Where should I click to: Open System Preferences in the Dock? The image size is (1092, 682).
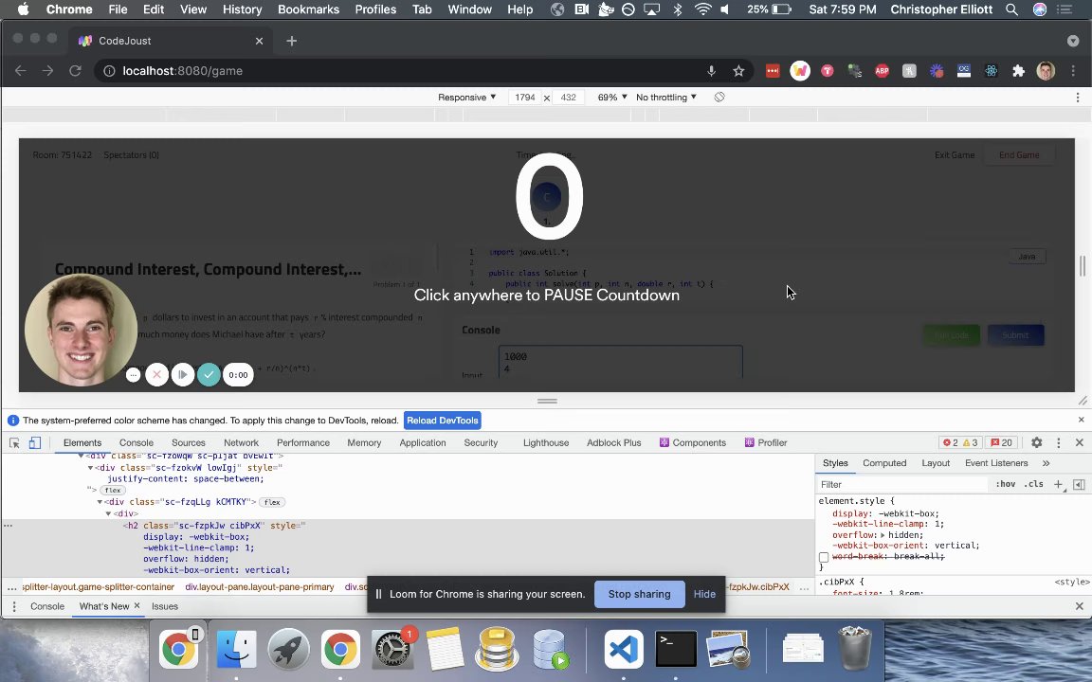[392, 649]
